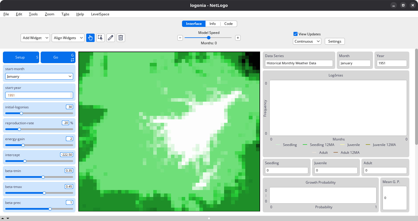Click the forever loop icon on Go
The height and width of the screenshot is (221, 418).
tap(72, 60)
